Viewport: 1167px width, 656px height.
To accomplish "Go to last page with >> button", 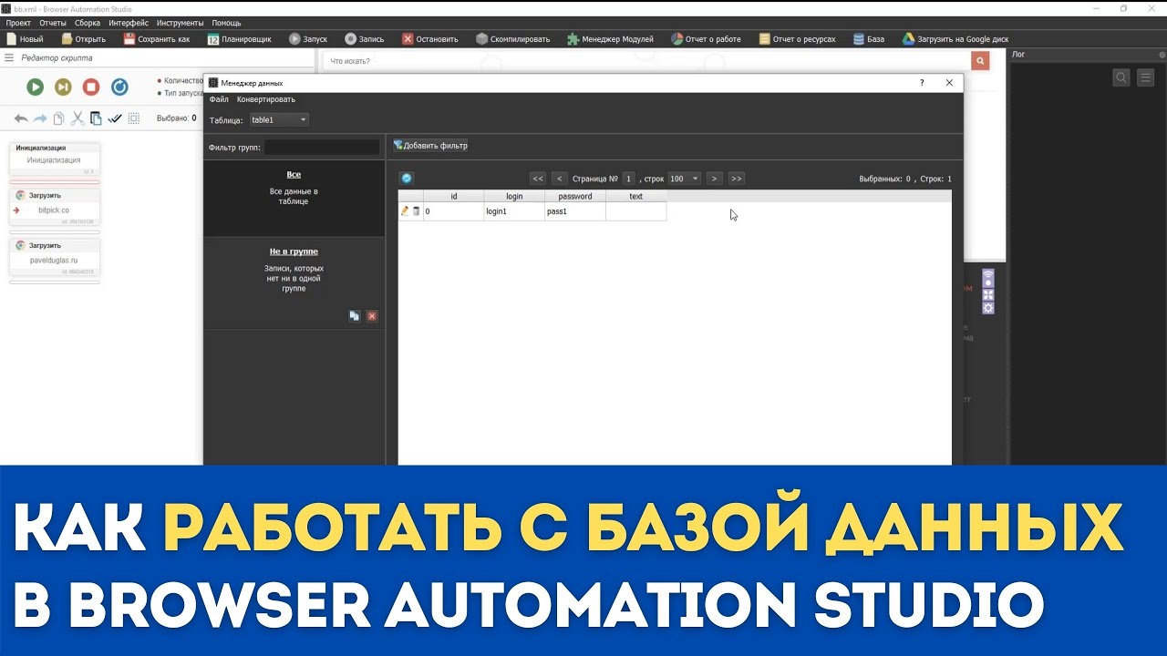I will coord(737,179).
